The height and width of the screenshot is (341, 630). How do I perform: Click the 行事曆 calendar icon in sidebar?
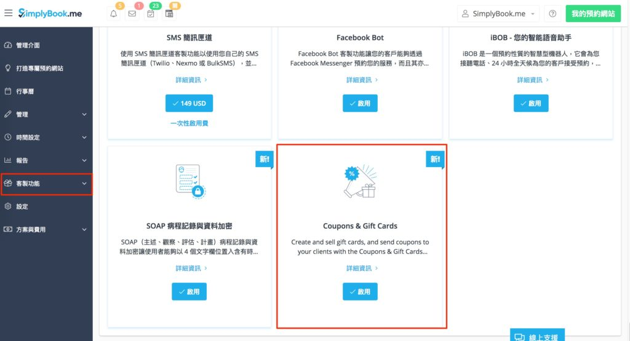[8, 91]
